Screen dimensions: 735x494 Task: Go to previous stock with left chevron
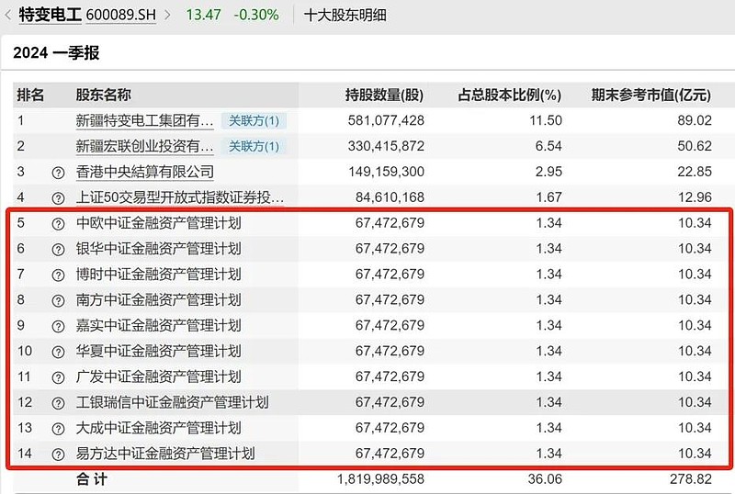coord(7,15)
